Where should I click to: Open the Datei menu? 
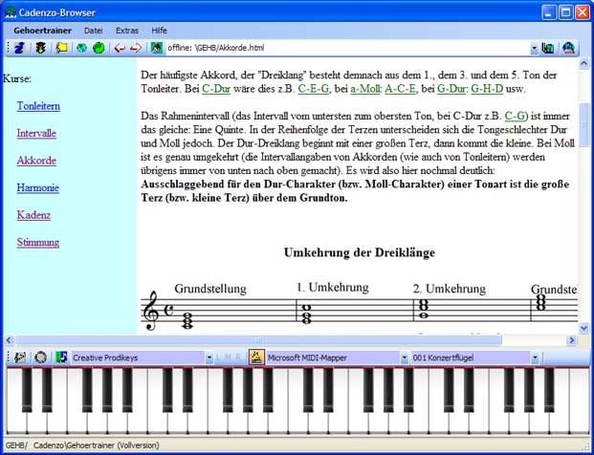pyautogui.click(x=93, y=31)
